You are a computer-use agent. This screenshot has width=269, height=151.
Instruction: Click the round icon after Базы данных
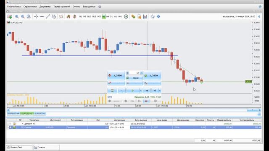click(100, 7)
